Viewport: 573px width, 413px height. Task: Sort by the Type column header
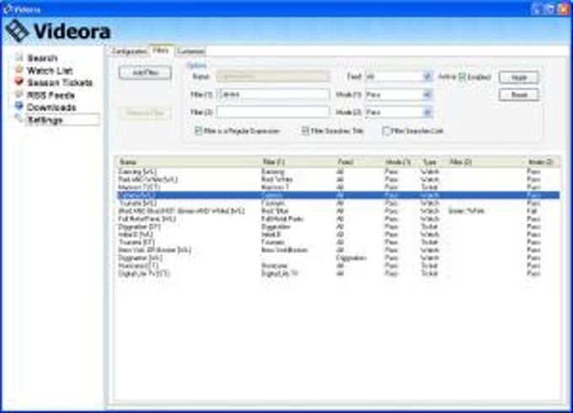point(432,162)
